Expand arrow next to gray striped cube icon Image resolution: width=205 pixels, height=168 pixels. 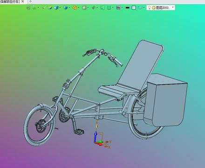click(122, 7)
